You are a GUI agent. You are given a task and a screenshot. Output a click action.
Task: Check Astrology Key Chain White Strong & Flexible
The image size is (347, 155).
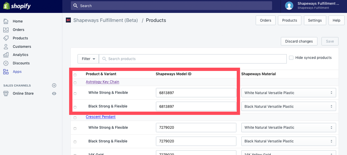tap(75, 94)
